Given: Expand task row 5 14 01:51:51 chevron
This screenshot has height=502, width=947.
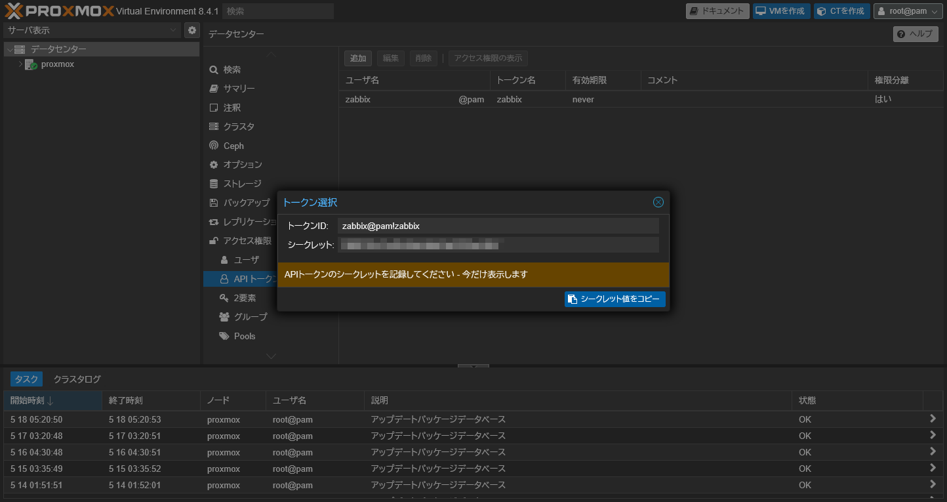Looking at the screenshot, I should coord(933,484).
